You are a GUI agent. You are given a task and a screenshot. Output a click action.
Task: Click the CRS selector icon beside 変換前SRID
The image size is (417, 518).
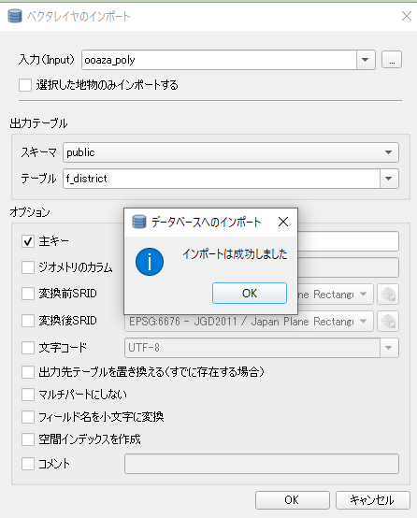pyautogui.click(x=388, y=294)
